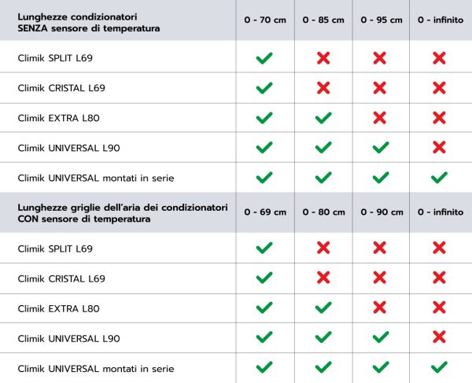472x383 pixels.
Task: Select the "0 - 85 cm" column header
Action: tap(323, 20)
